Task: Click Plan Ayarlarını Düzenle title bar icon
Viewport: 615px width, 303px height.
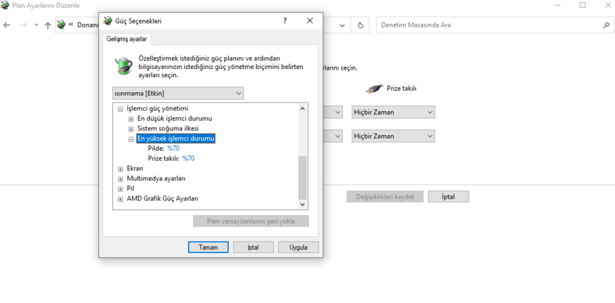Action: 5,5
